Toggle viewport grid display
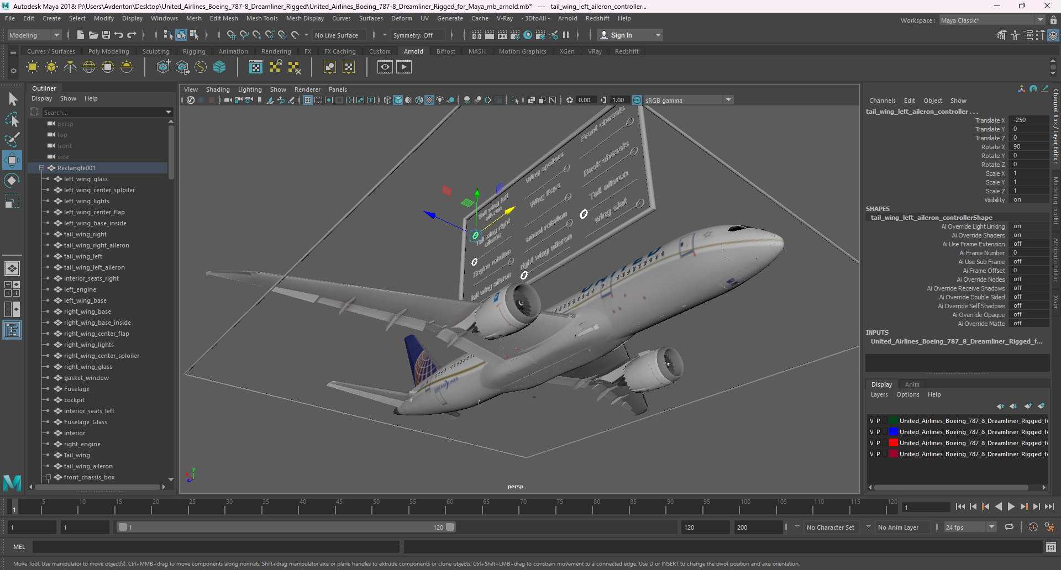The width and height of the screenshot is (1061, 570). click(308, 100)
